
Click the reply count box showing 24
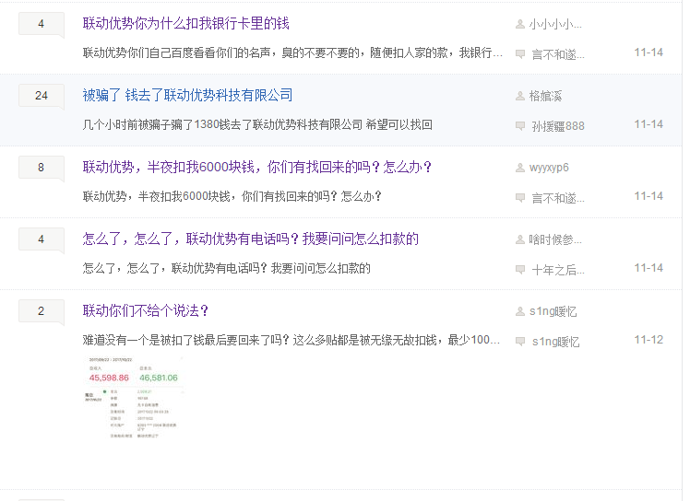click(x=42, y=96)
